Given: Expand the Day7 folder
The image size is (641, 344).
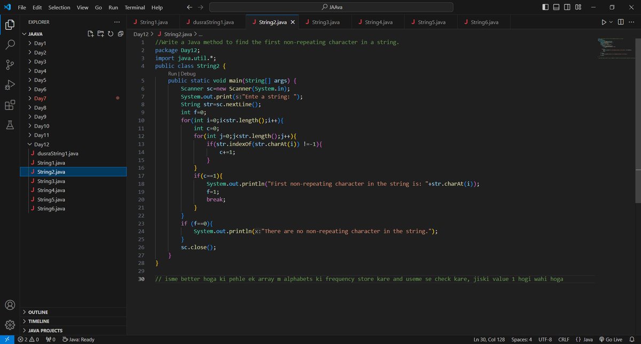Looking at the screenshot, I should [x=74, y=98].
